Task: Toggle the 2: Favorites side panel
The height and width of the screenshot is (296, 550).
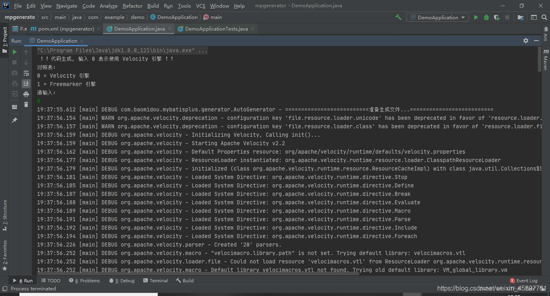Action: click(5, 255)
